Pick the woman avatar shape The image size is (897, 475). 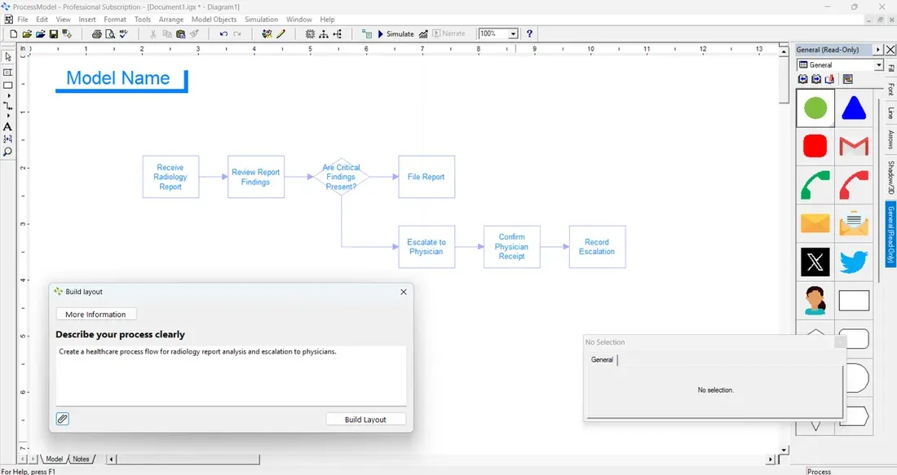tap(815, 301)
